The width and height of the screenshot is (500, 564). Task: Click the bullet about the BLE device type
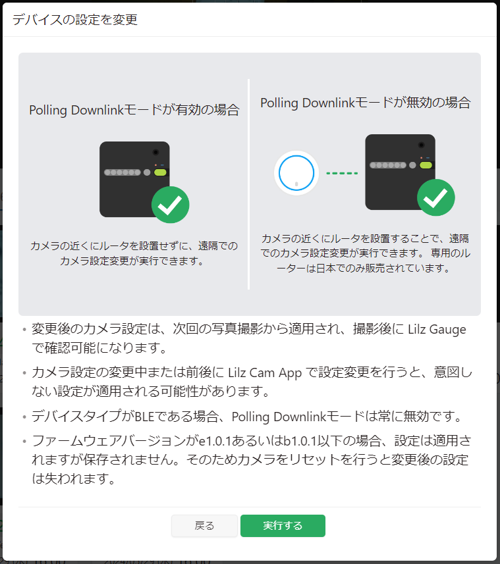tap(247, 416)
